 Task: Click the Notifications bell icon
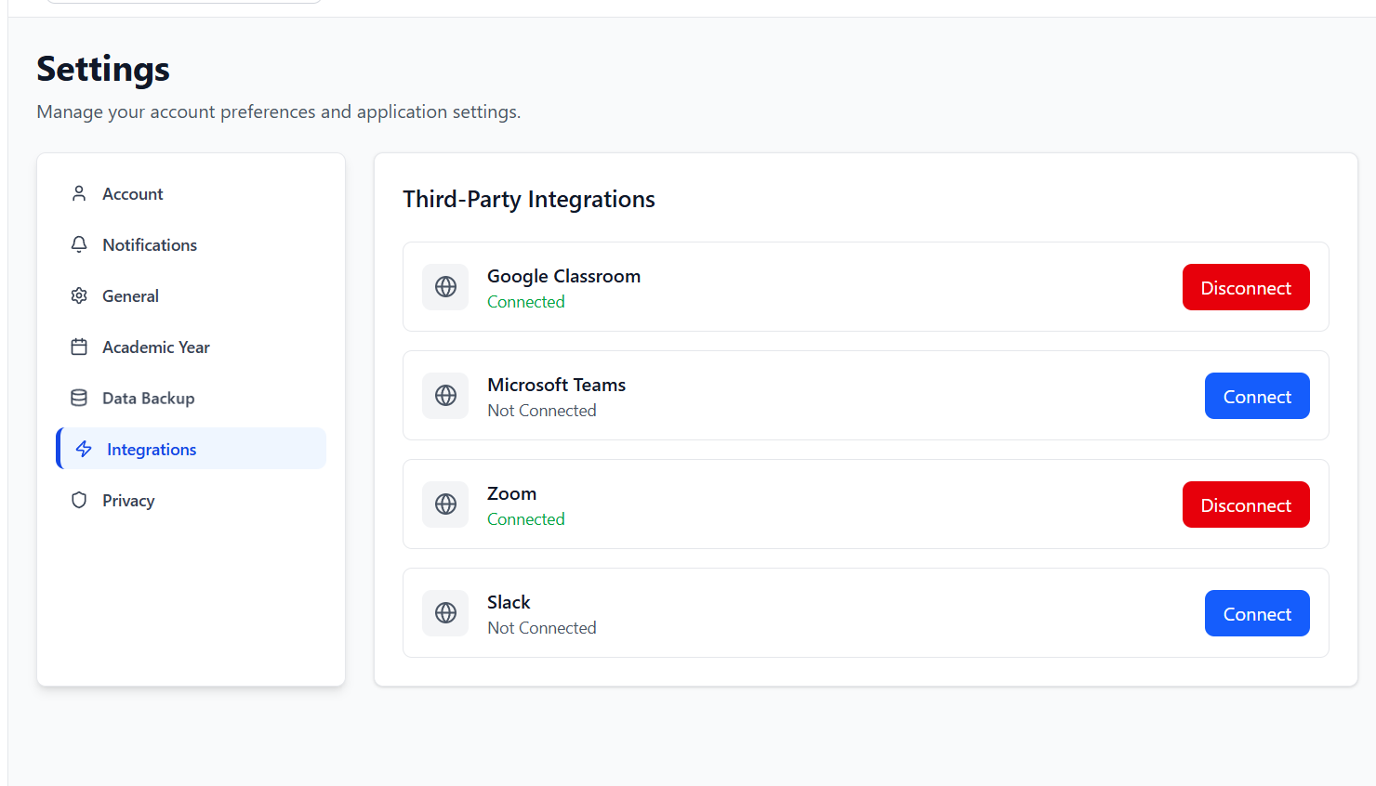(79, 244)
